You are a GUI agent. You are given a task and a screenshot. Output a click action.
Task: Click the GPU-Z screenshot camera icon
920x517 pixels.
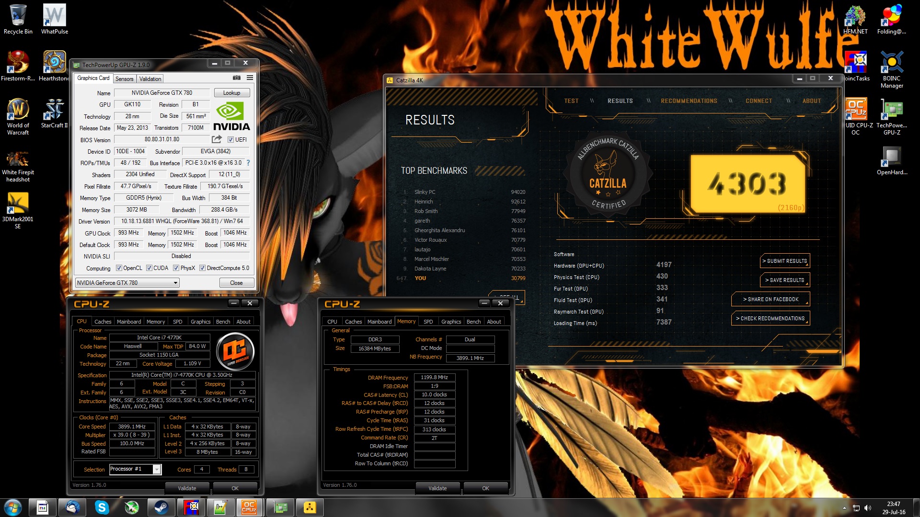coord(237,78)
